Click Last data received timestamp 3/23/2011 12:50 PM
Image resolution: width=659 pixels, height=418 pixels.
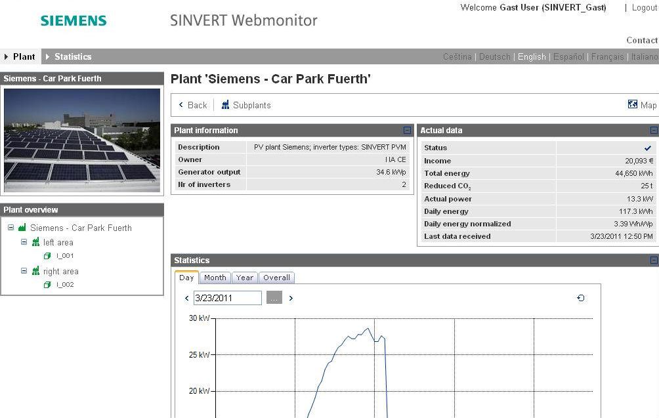[622, 236]
